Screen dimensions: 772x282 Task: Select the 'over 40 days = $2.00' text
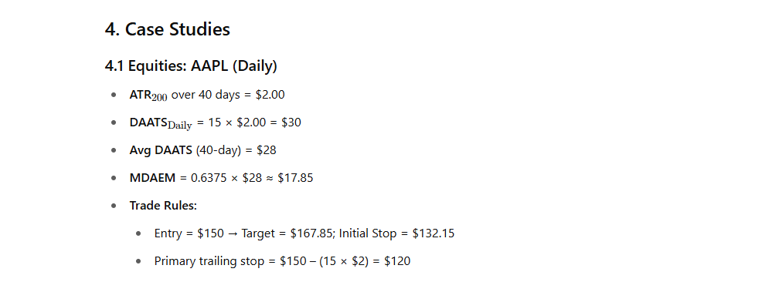click(228, 94)
